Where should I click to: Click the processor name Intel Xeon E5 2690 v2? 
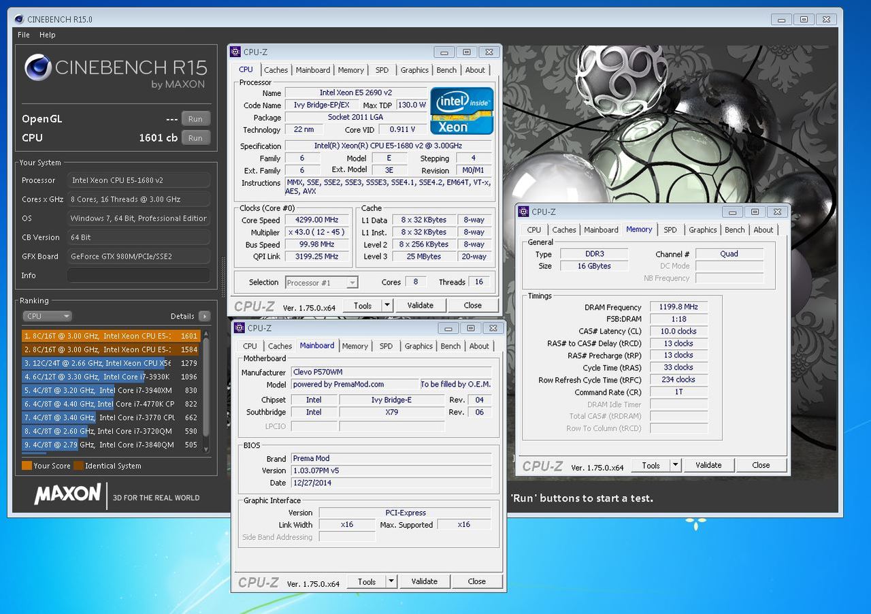tap(356, 93)
